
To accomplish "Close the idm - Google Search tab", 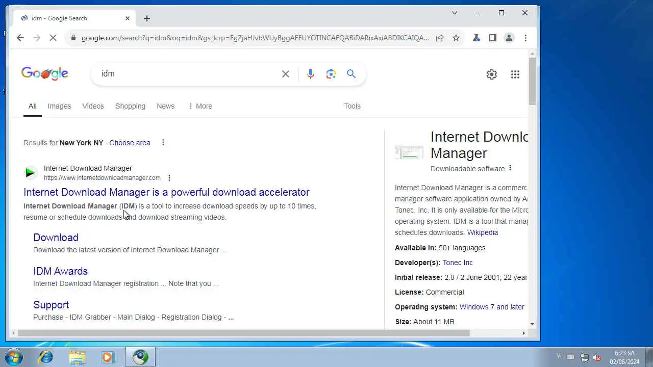I will tap(128, 18).
